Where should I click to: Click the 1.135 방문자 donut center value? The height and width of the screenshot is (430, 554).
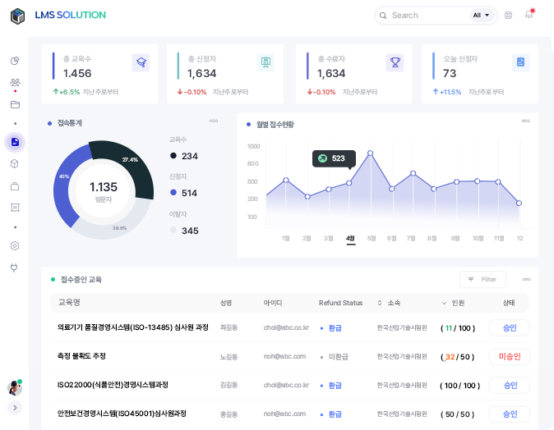pyautogui.click(x=104, y=191)
